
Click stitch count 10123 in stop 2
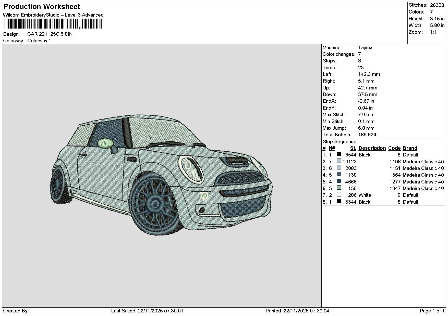point(349,162)
